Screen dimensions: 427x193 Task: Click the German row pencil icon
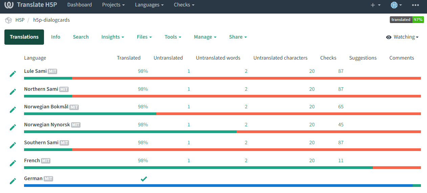coord(13,181)
